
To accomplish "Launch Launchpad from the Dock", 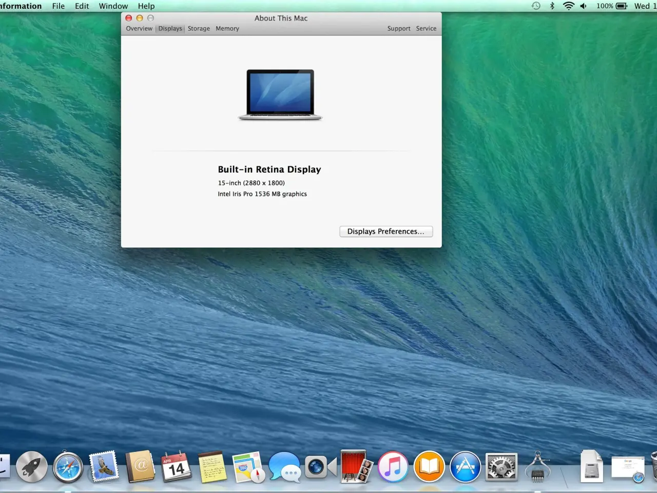I will [x=32, y=467].
